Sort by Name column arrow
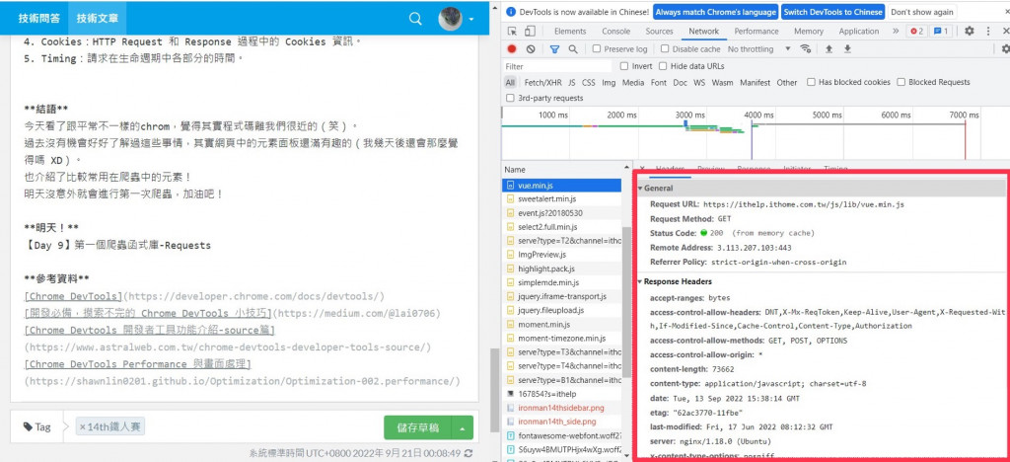The image size is (1010, 462). click(x=626, y=169)
